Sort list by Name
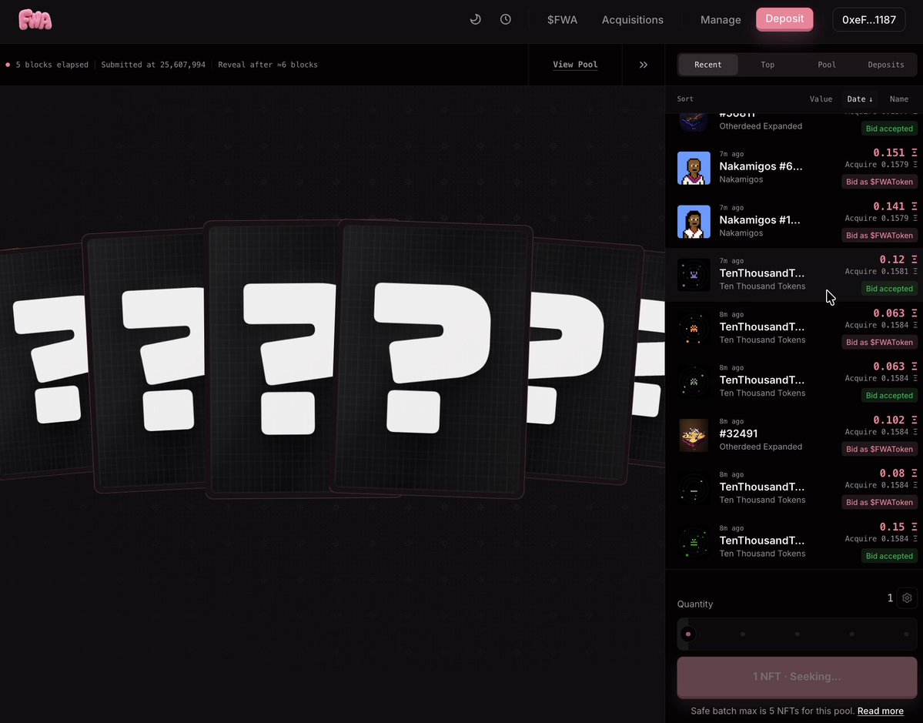923x723 pixels. (x=899, y=99)
